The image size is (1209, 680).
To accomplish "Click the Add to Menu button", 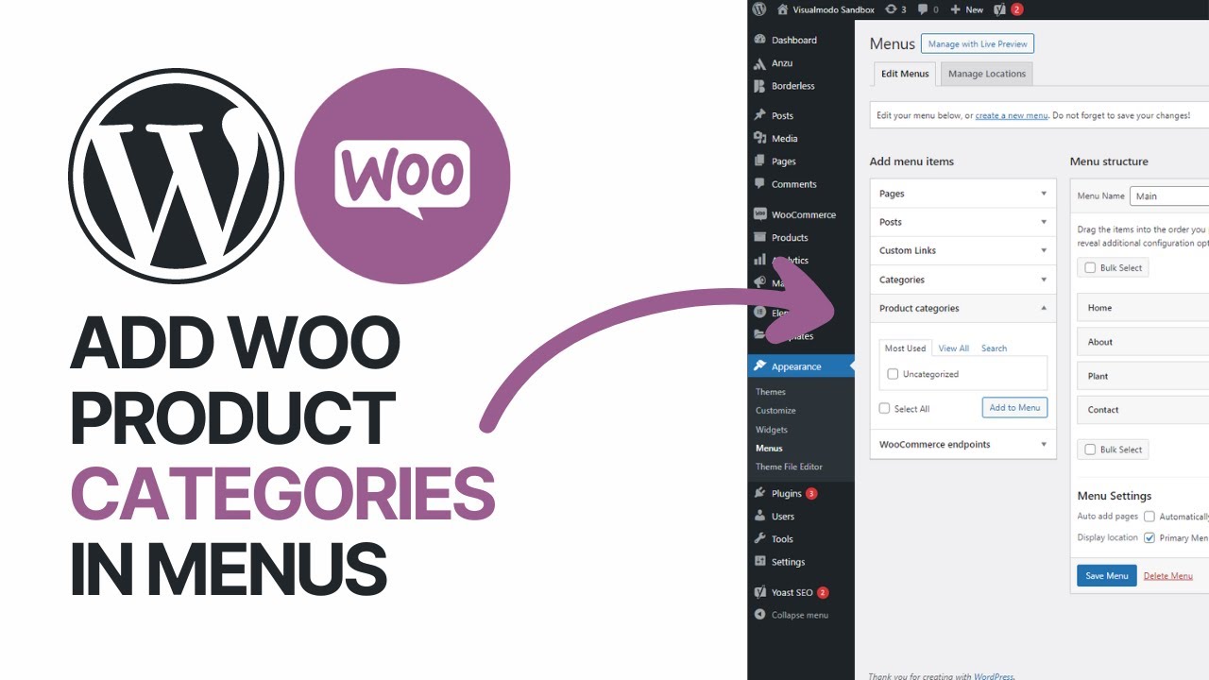I will coord(1015,407).
